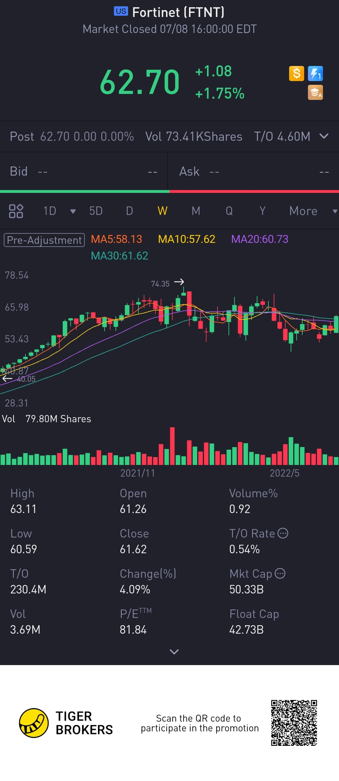This screenshot has height=781, width=339.
Task: Toggle the Pre-Adjustment button
Action: 44,240
